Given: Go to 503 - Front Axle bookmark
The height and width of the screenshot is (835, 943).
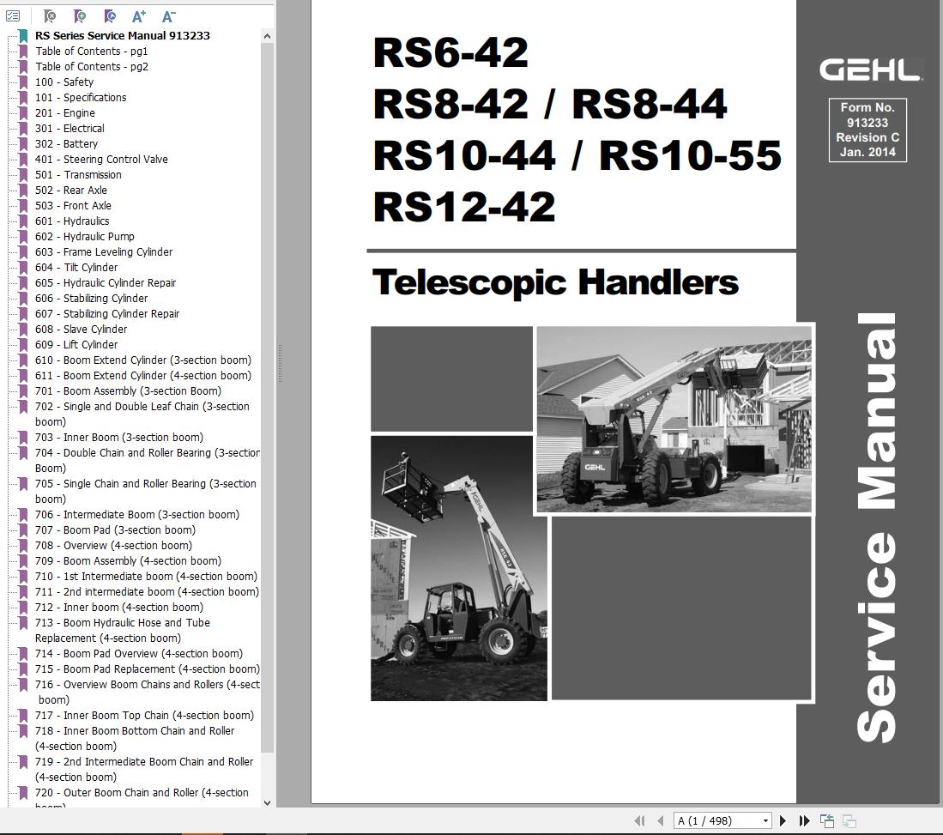Looking at the screenshot, I should point(74,206).
